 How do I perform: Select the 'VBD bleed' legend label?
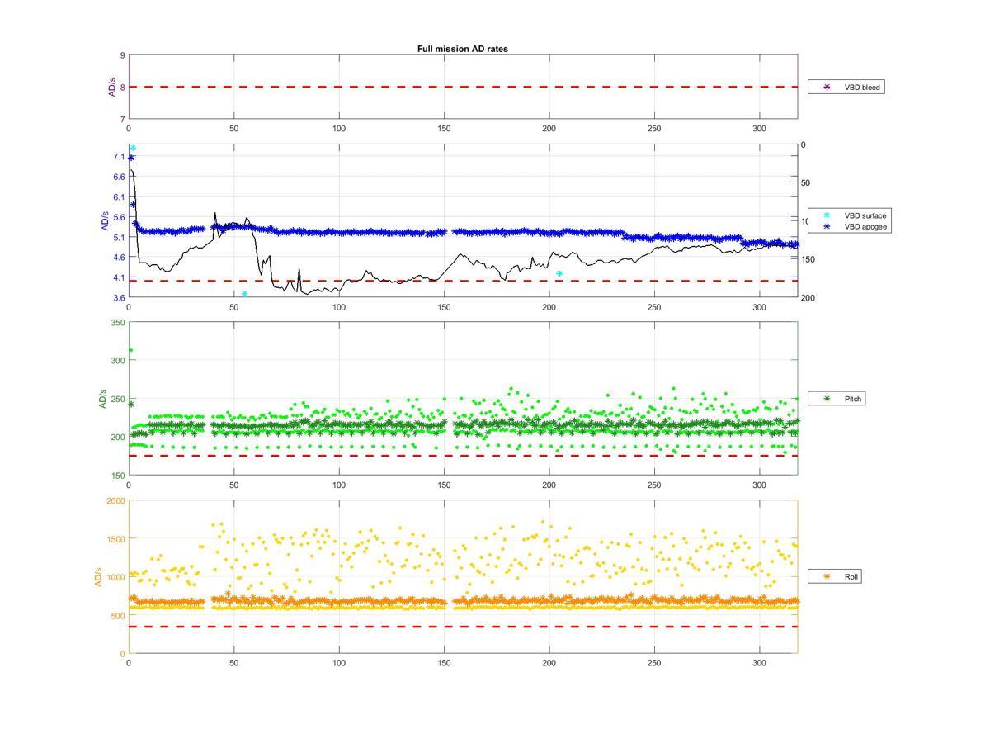(x=862, y=87)
